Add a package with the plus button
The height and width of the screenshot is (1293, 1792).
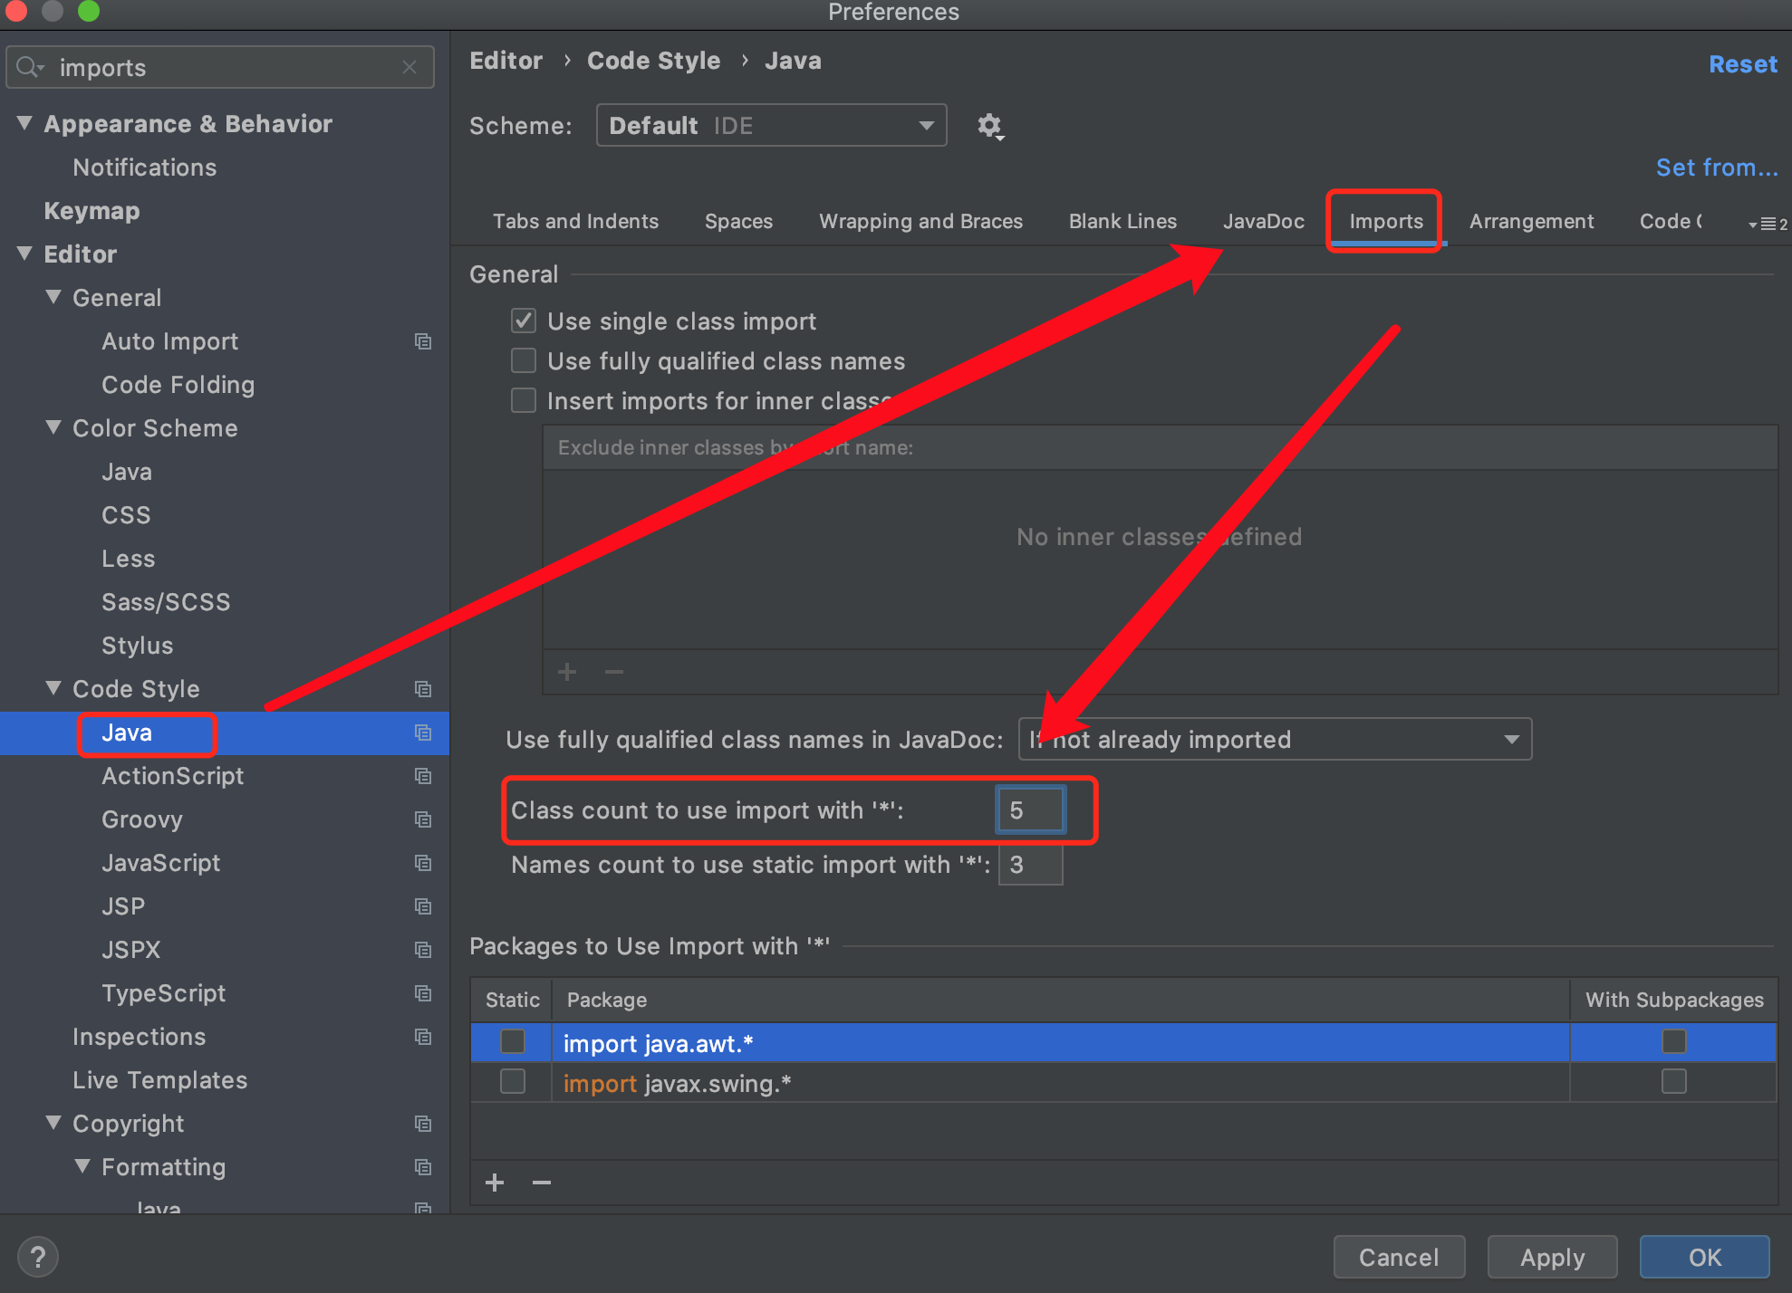[495, 1183]
